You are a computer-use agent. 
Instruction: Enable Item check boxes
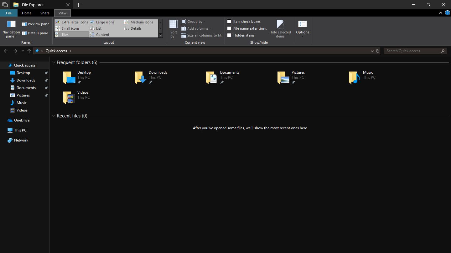(229, 22)
